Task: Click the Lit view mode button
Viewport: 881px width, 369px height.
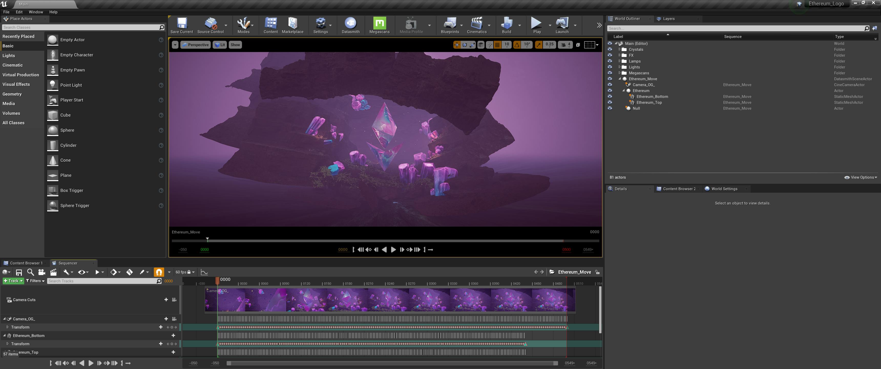Action: 220,45
